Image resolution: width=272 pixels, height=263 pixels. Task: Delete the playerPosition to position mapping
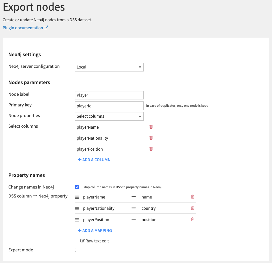[x=192, y=219]
